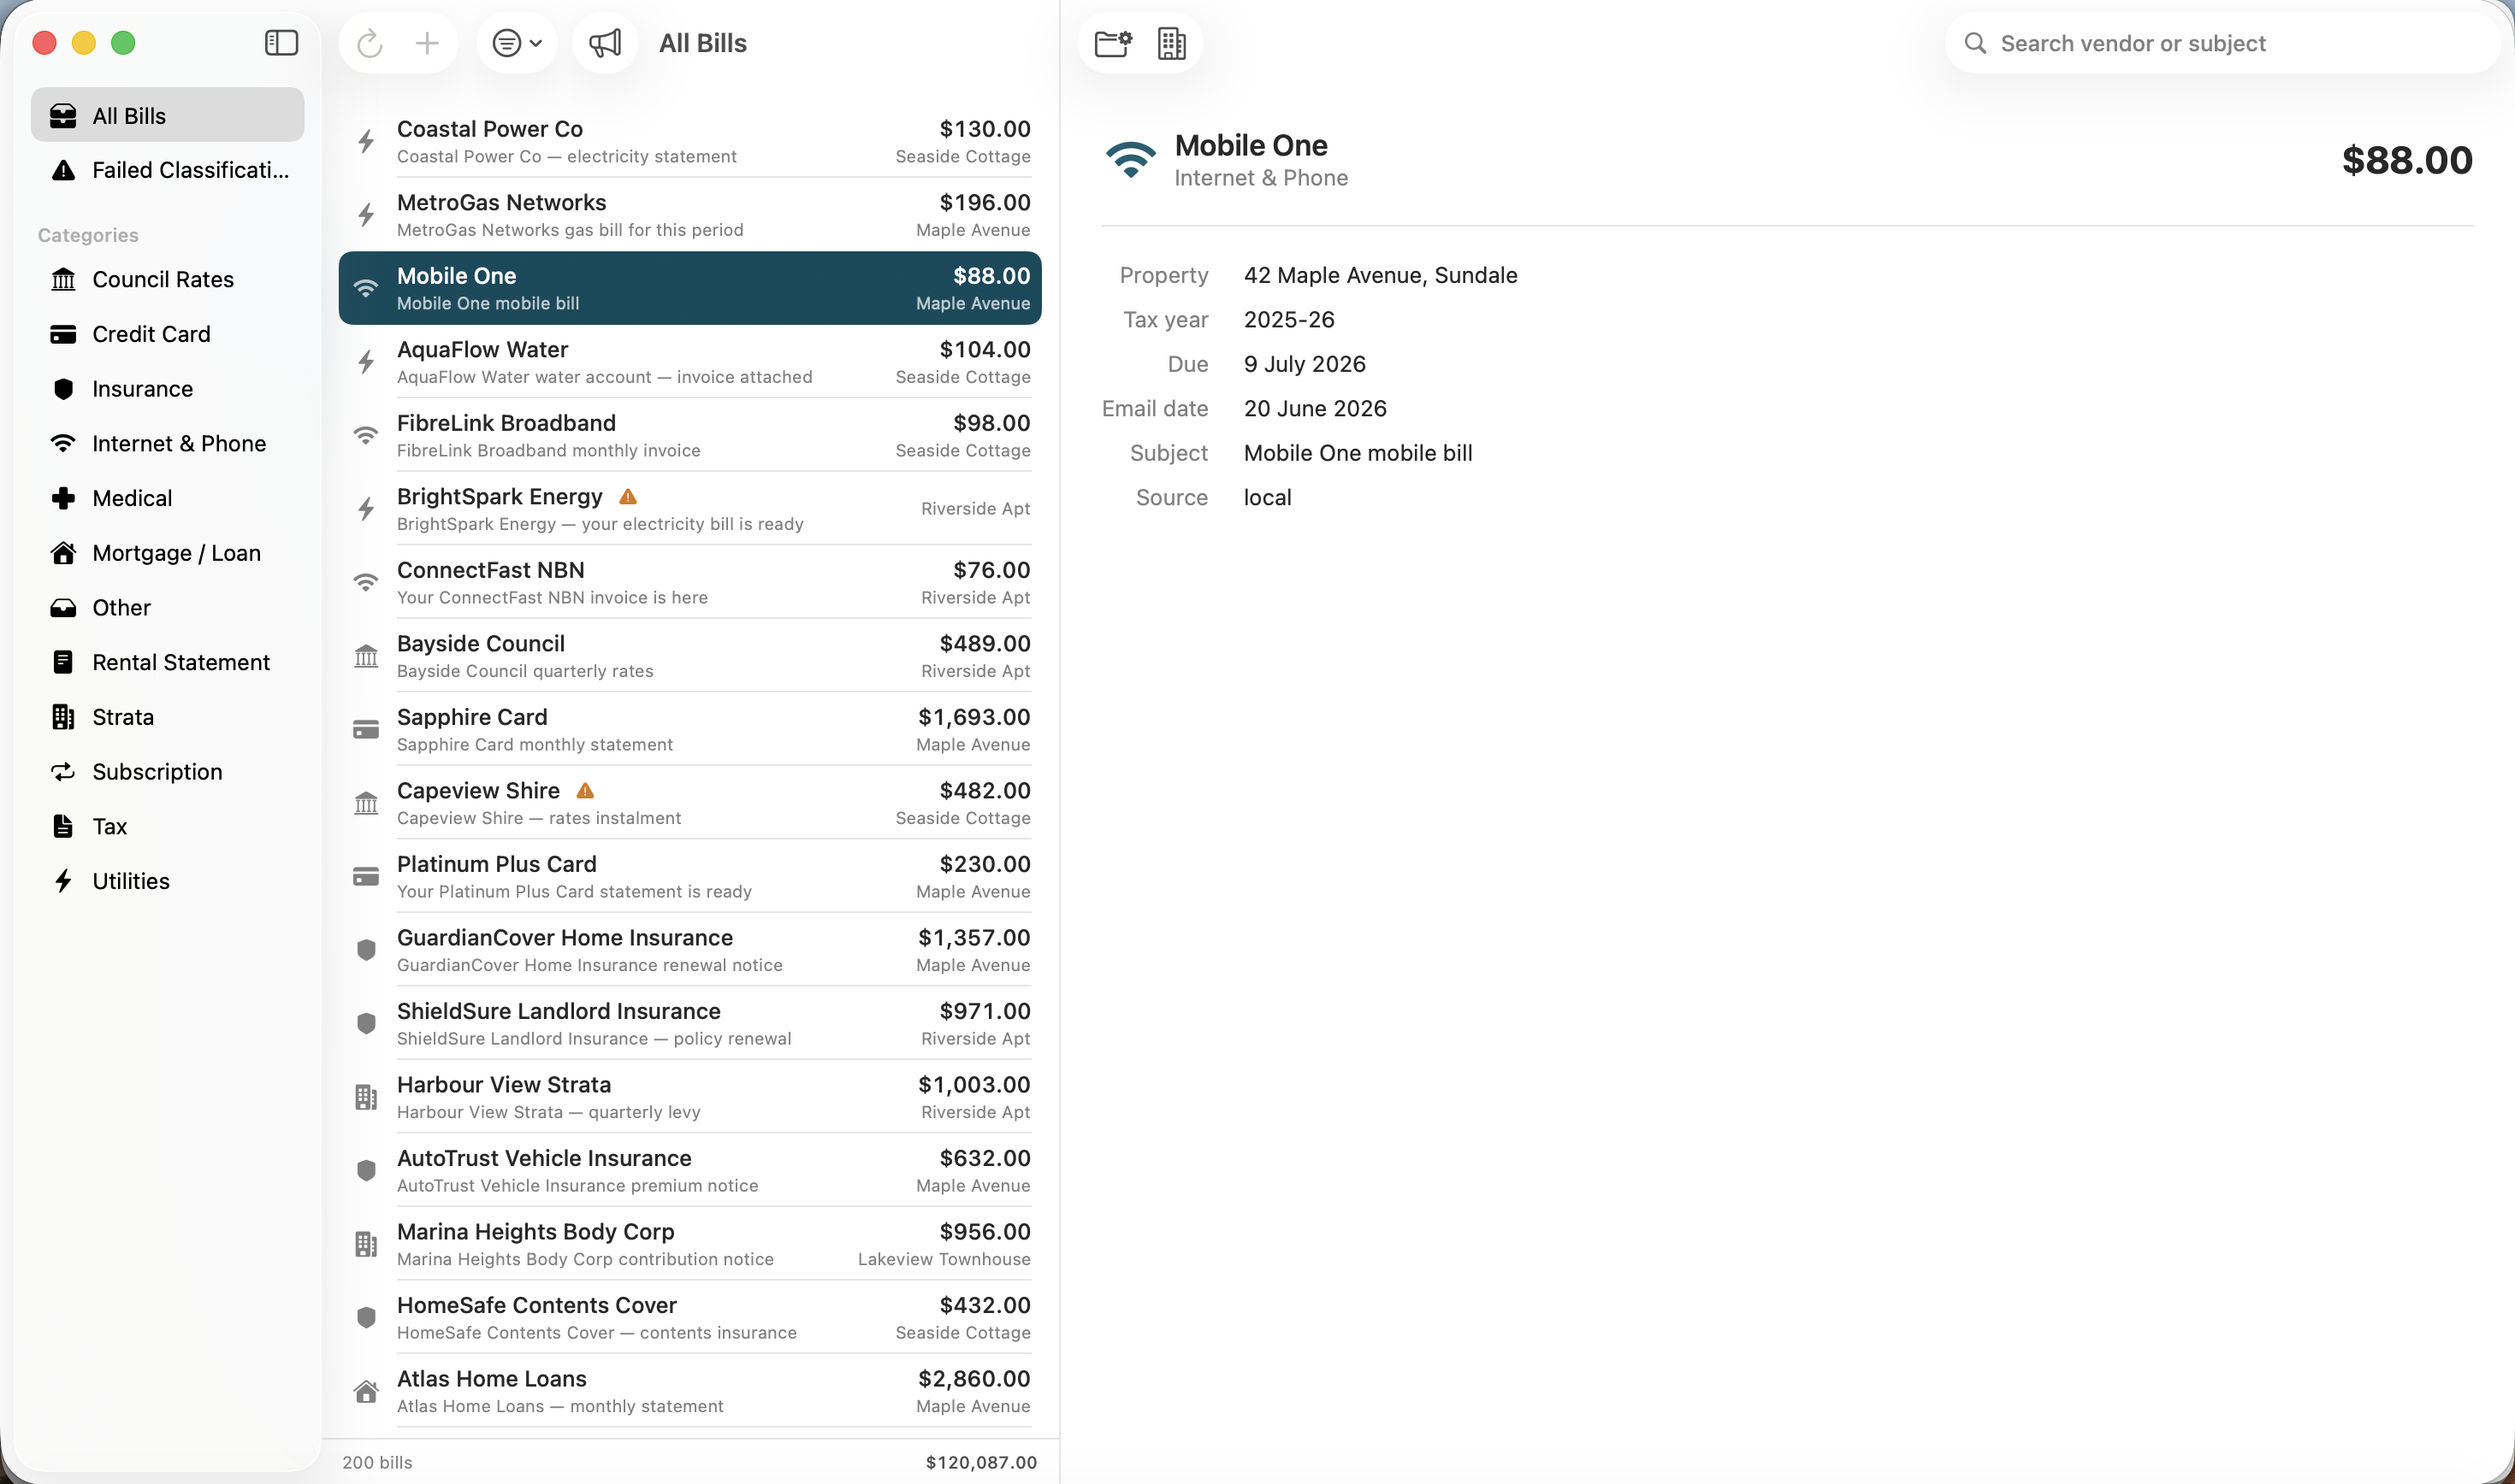Click Lakeview Townhouse label on Marina Heights
Viewport: 2515px width, 1484px height.
point(944,1259)
